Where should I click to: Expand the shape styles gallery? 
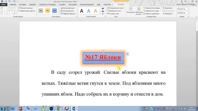click(x=59, y=13)
